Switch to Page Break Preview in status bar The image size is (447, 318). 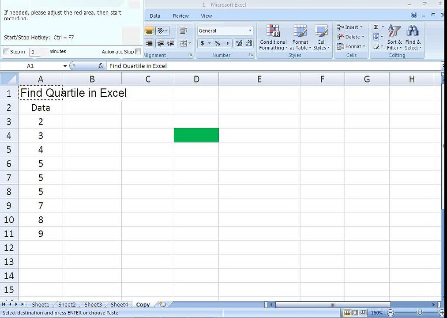pos(364,313)
